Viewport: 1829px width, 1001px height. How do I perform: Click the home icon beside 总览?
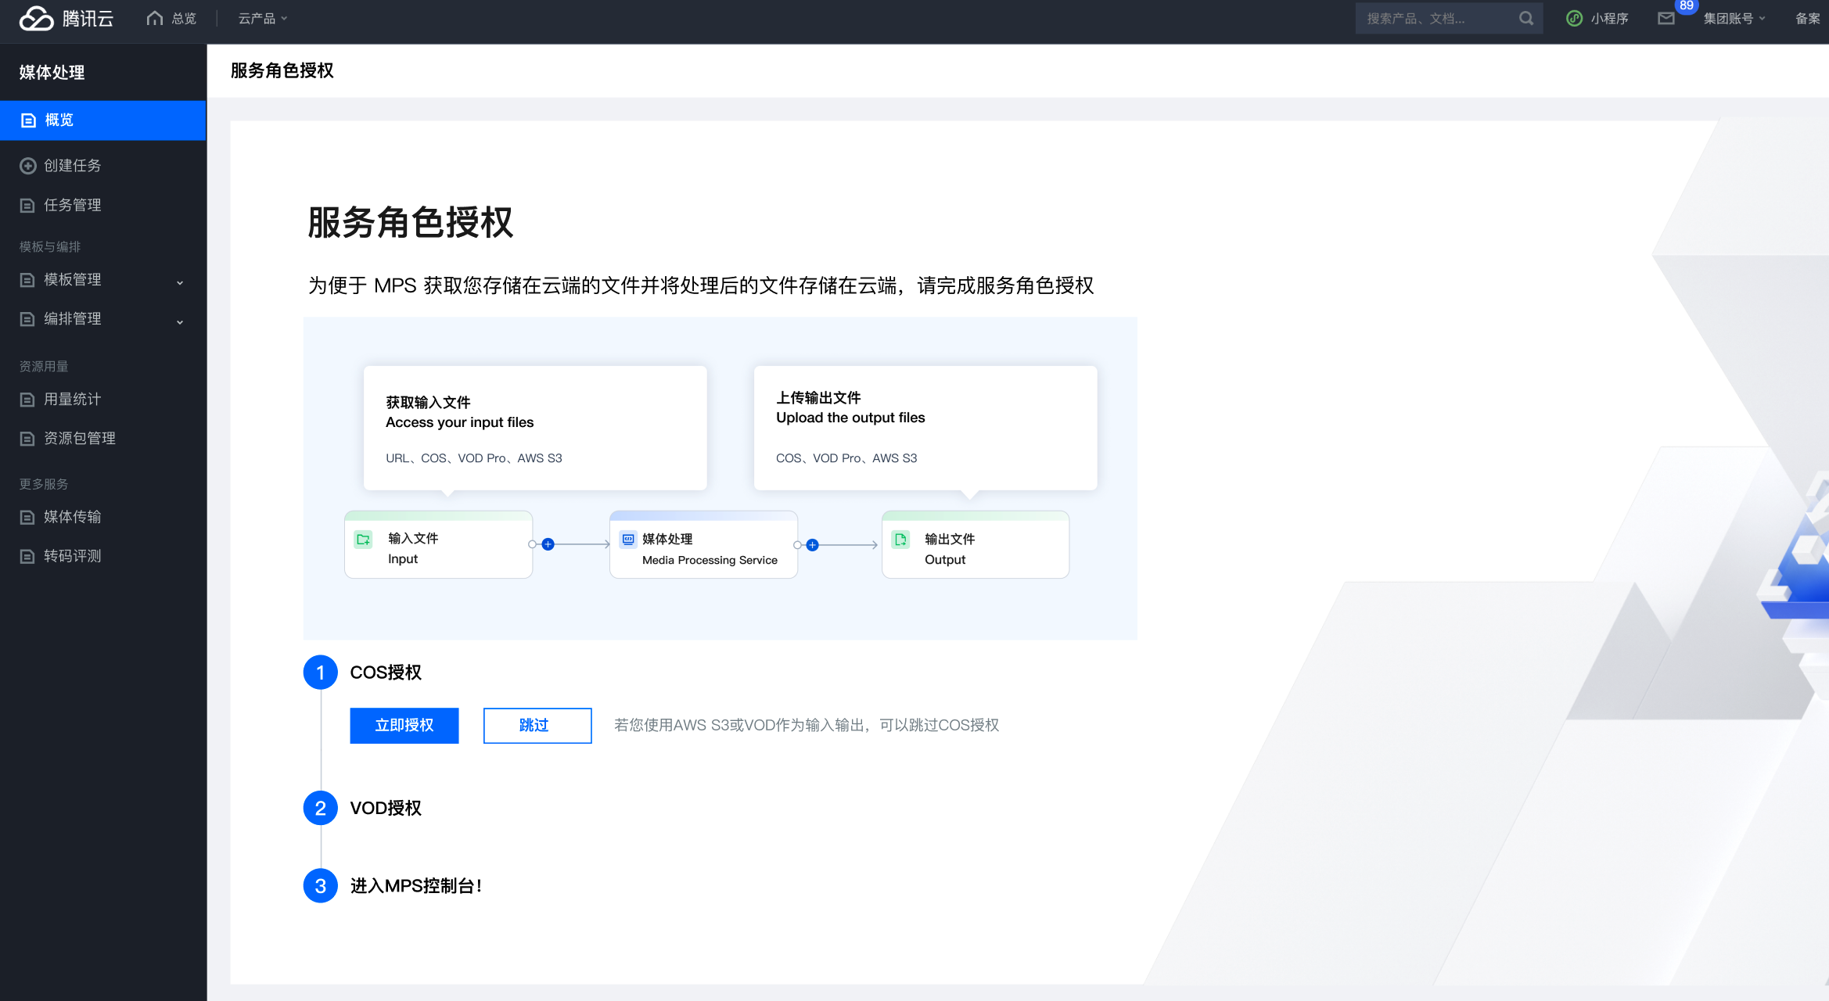pyautogui.click(x=154, y=18)
